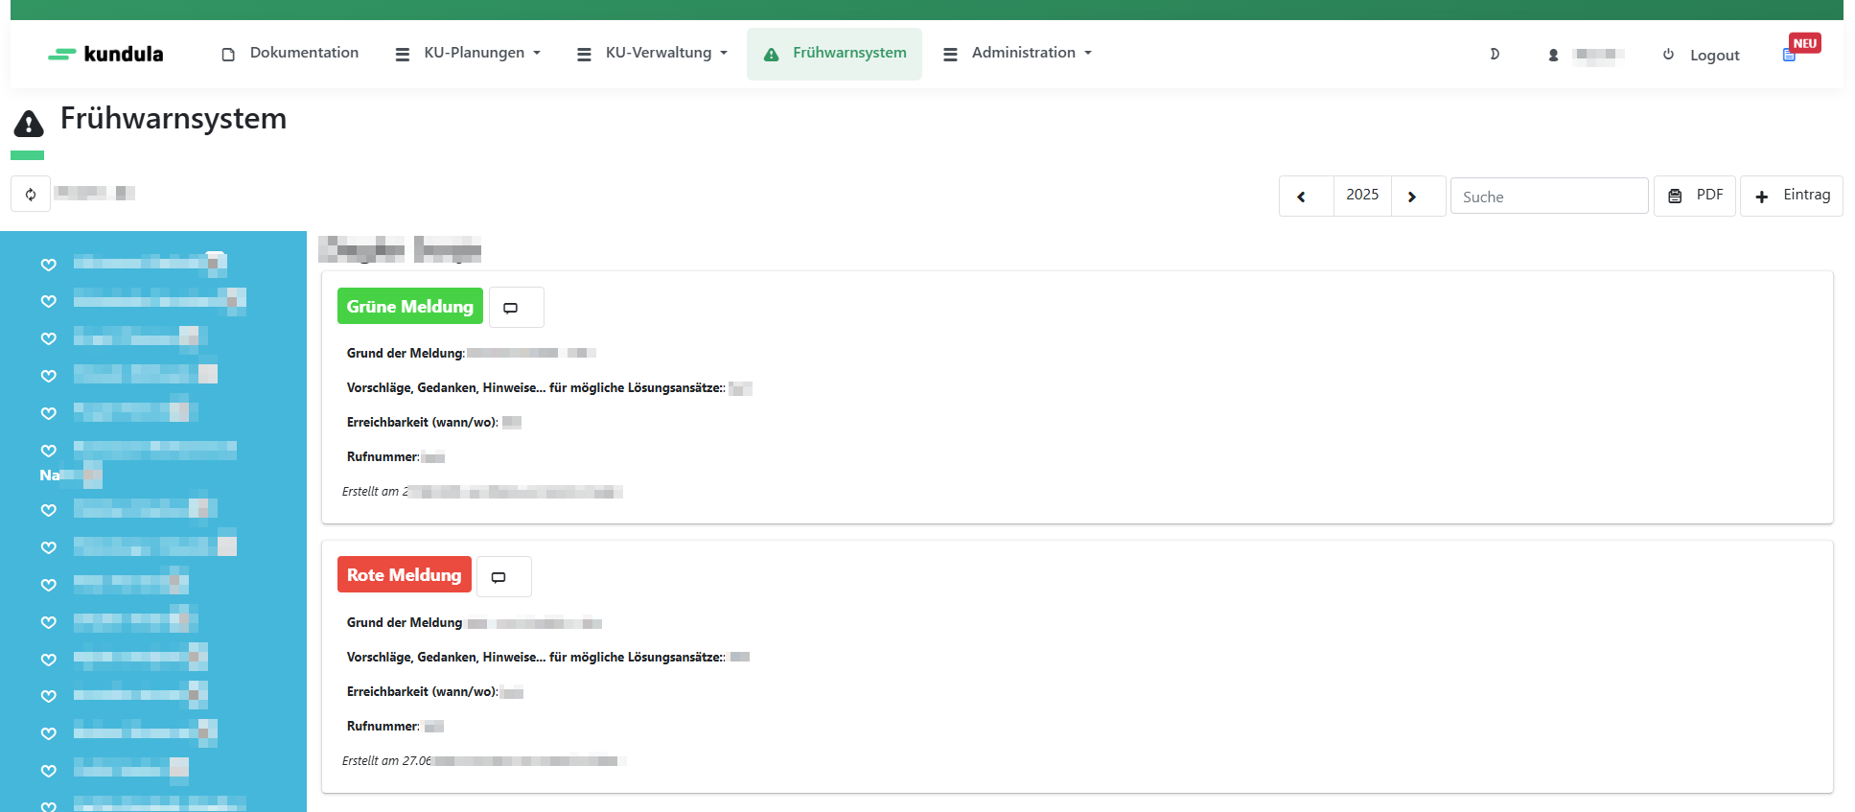Image resolution: width=1855 pixels, height=812 pixels.
Task: Open comment on Grüne Meldung
Action: 516,308
